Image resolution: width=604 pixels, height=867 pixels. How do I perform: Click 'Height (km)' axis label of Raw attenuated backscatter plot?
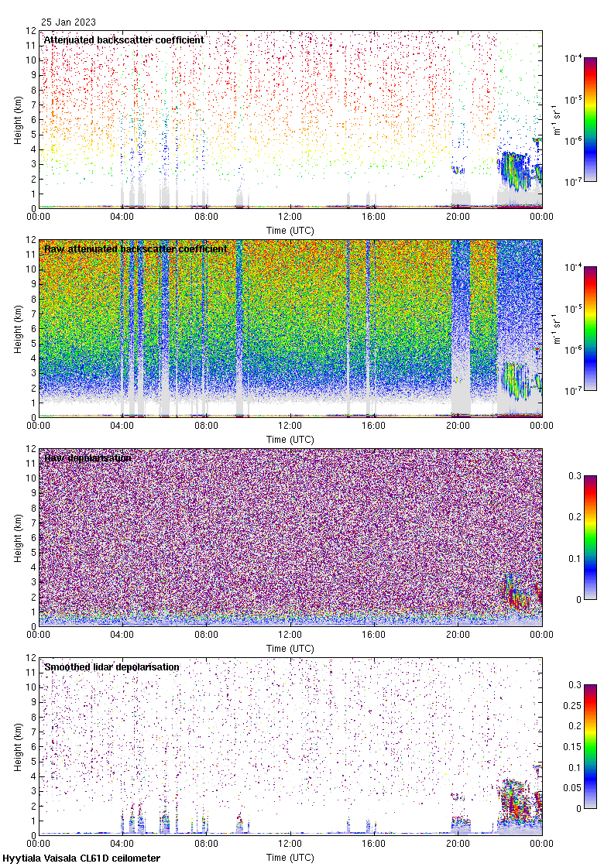tap(19, 329)
